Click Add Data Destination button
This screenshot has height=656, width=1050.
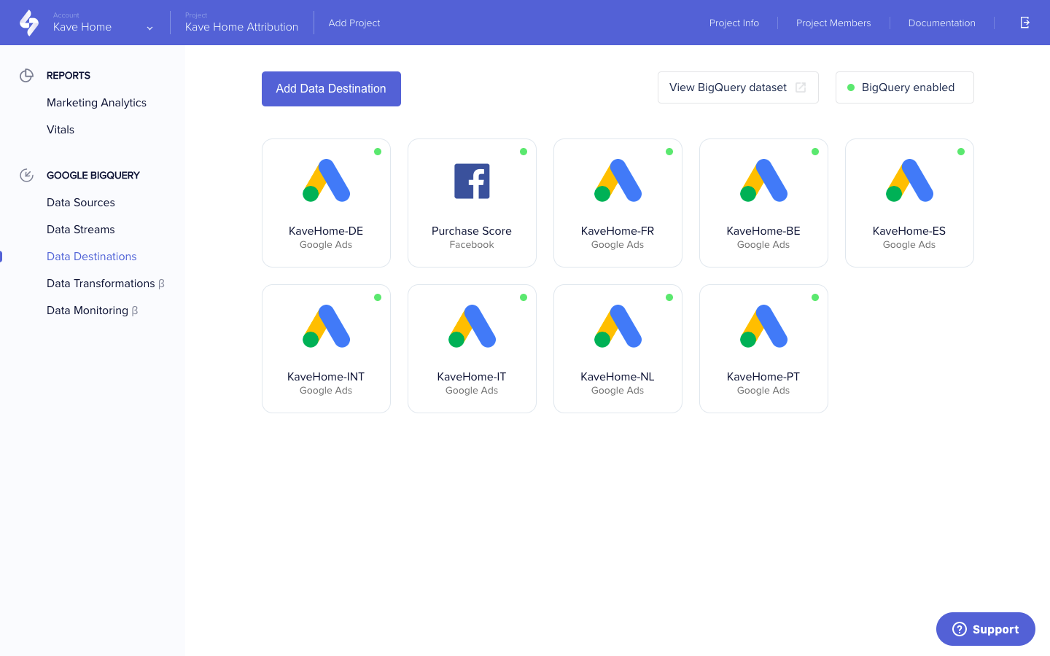[x=331, y=89]
